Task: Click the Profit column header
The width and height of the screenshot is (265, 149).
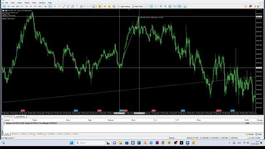Action: pos(247,120)
